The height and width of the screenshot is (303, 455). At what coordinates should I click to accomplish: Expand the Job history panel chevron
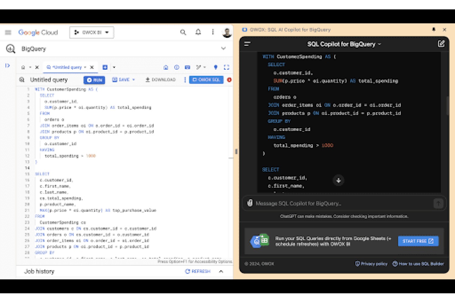point(221,271)
